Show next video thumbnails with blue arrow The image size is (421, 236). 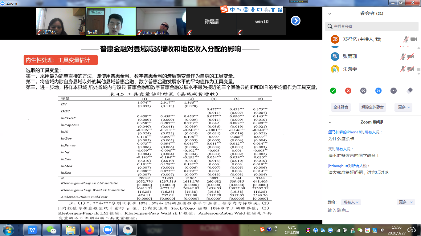(x=295, y=21)
